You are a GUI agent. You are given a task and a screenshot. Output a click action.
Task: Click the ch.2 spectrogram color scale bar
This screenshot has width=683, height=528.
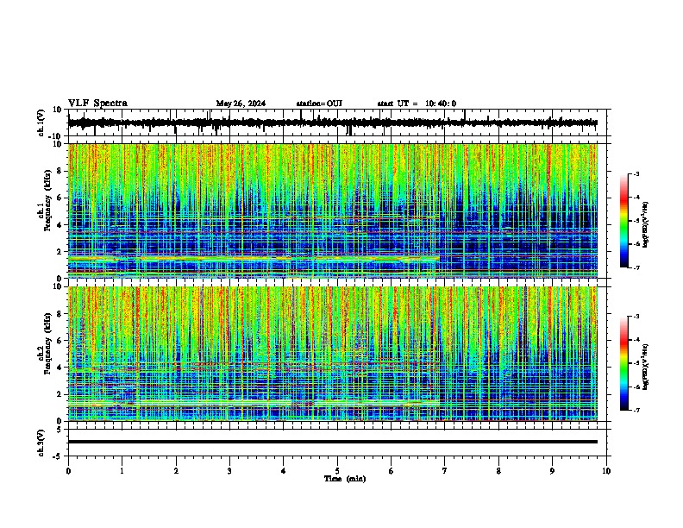[x=623, y=363]
